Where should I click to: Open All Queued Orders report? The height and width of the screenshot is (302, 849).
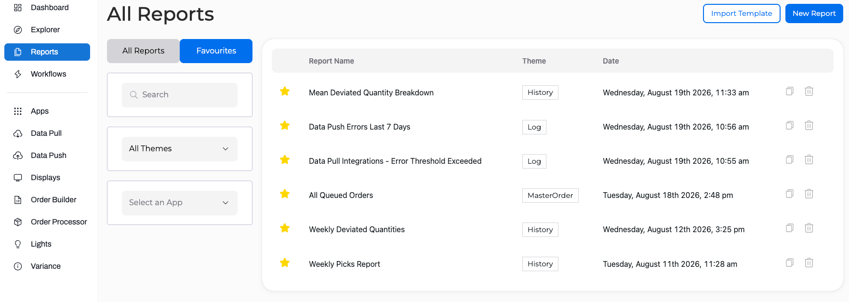[341, 196]
